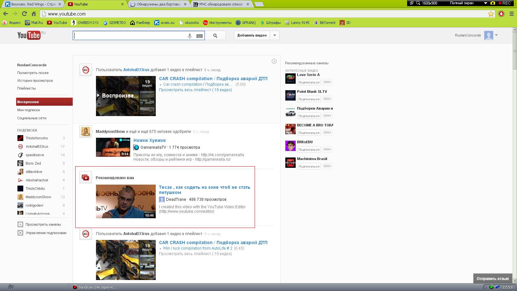Reload the page using the refresh icon

click(x=24, y=14)
